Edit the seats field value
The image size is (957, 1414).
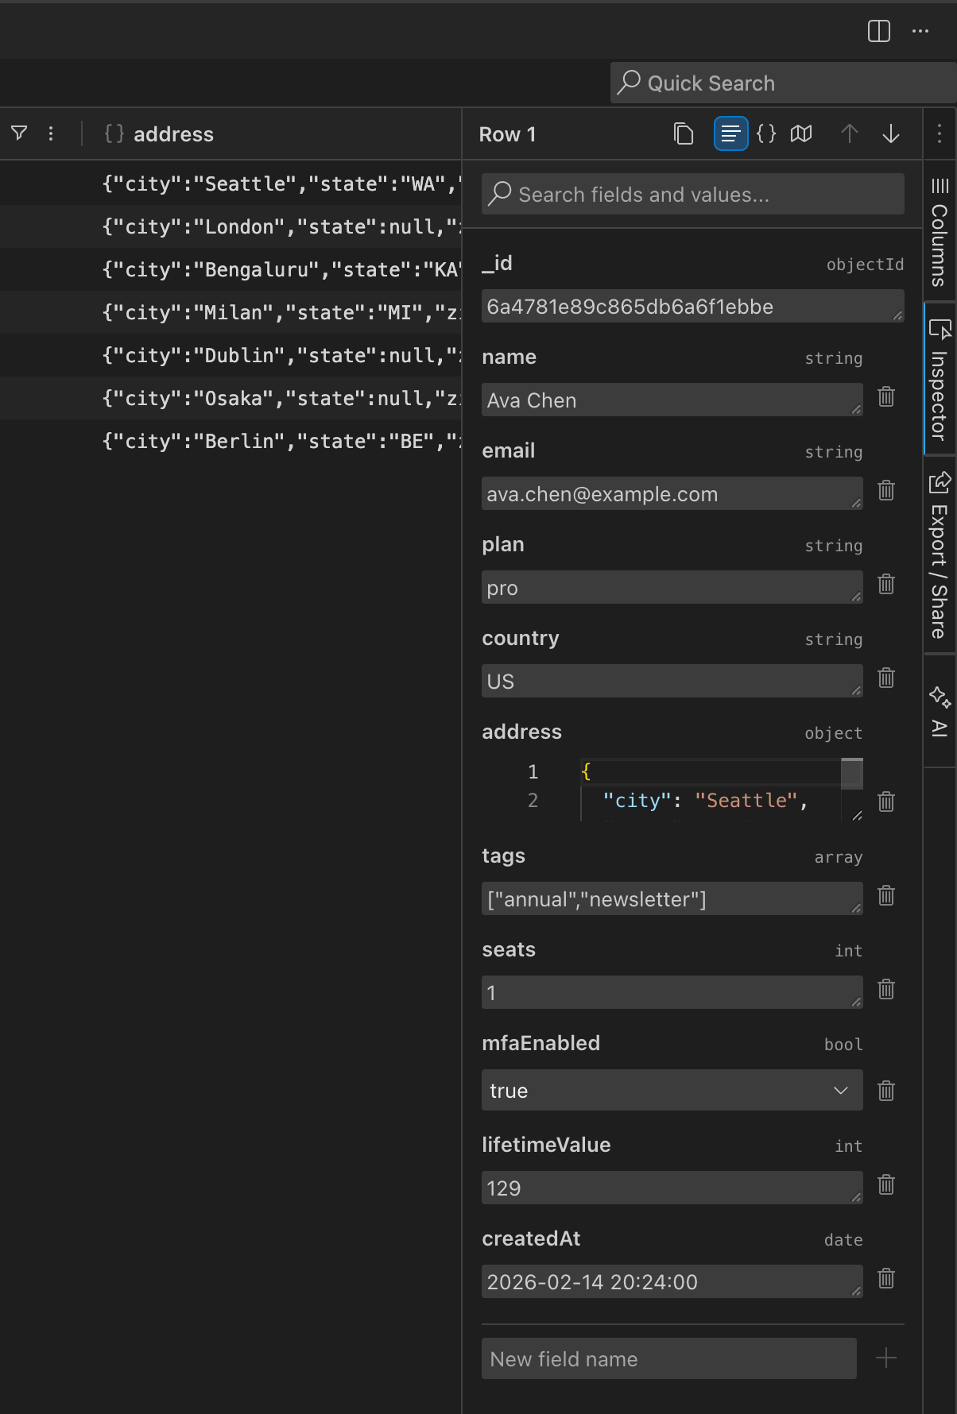(x=672, y=993)
